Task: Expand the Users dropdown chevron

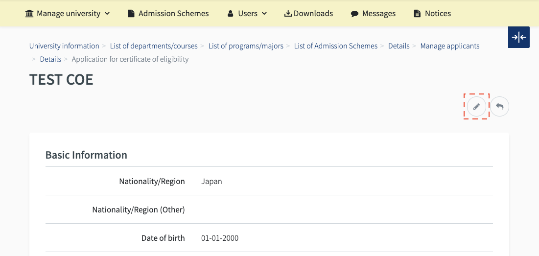Action: pyautogui.click(x=264, y=14)
